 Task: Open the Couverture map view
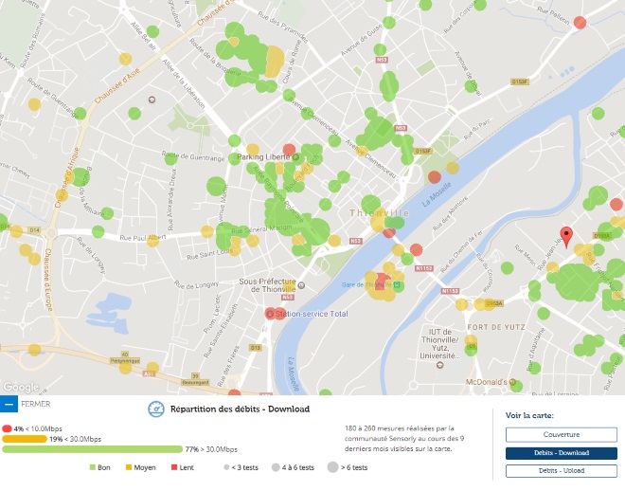click(x=562, y=434)
